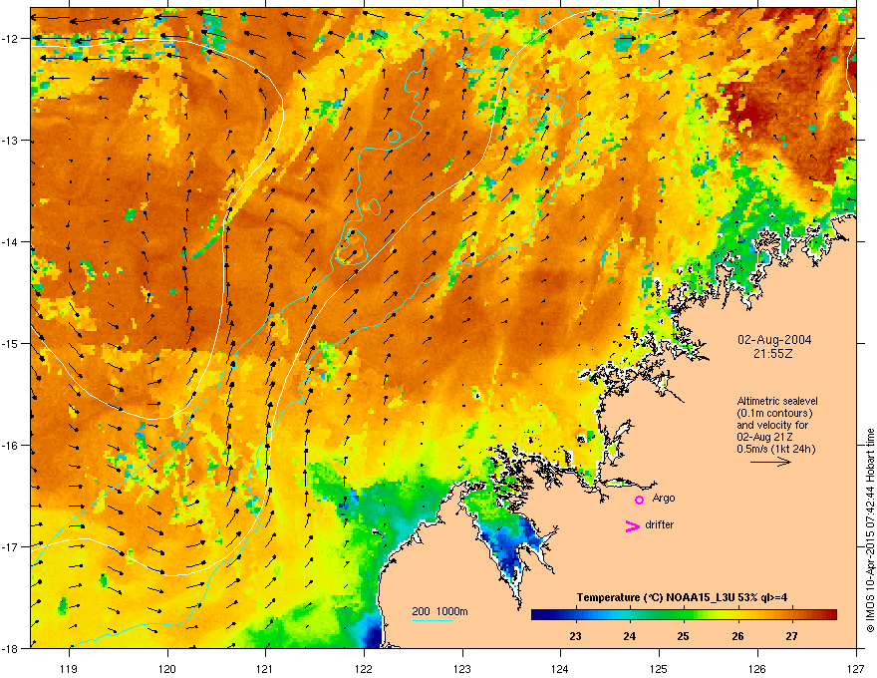Click the velocity scale reference arrow
The height and width of the screenshot is (678, 877).
tap(770, 462)
